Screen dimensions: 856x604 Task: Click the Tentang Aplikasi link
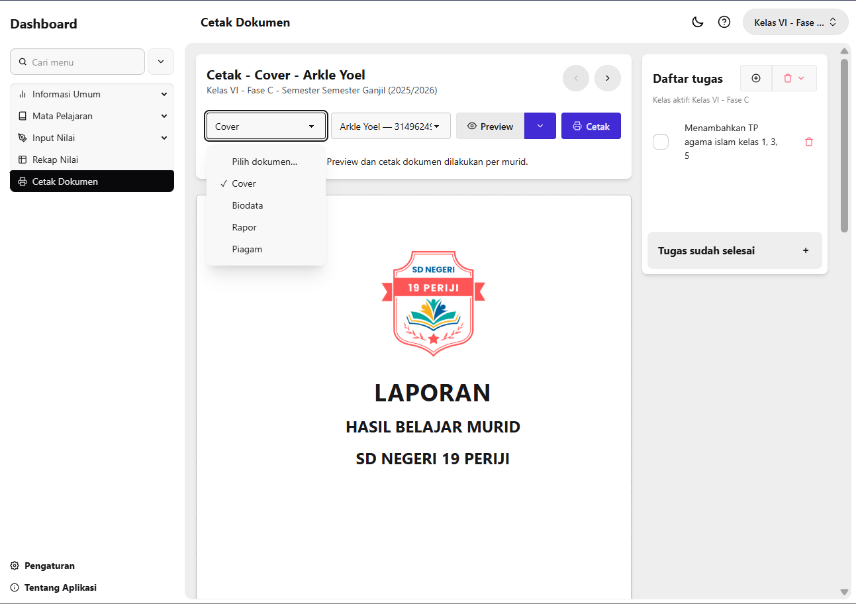click(x=58, y=587)
